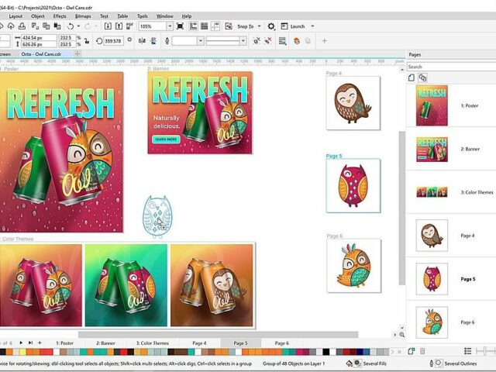Click the undo arrow in the toolbar

coord(70,26)
